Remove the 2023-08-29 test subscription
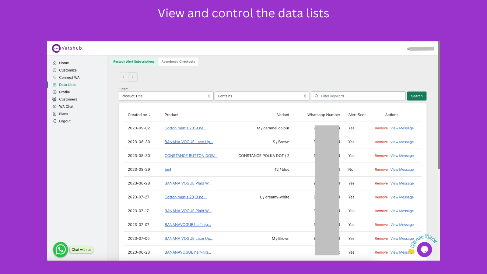487x274 pixels. [381, 170]
